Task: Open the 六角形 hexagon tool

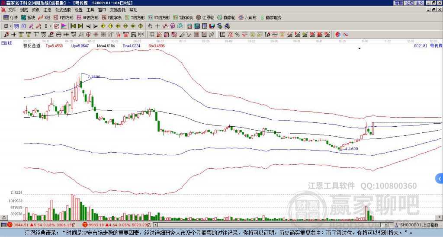Action: click(x=248, y=17)
